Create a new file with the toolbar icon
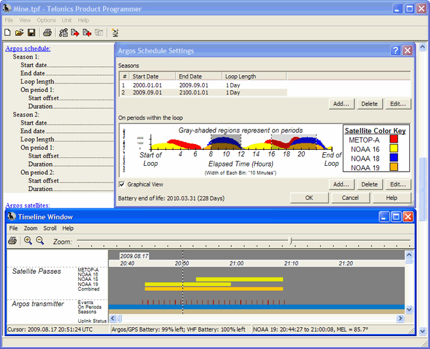This screenshot has width=430, height=349. point(8,33)
